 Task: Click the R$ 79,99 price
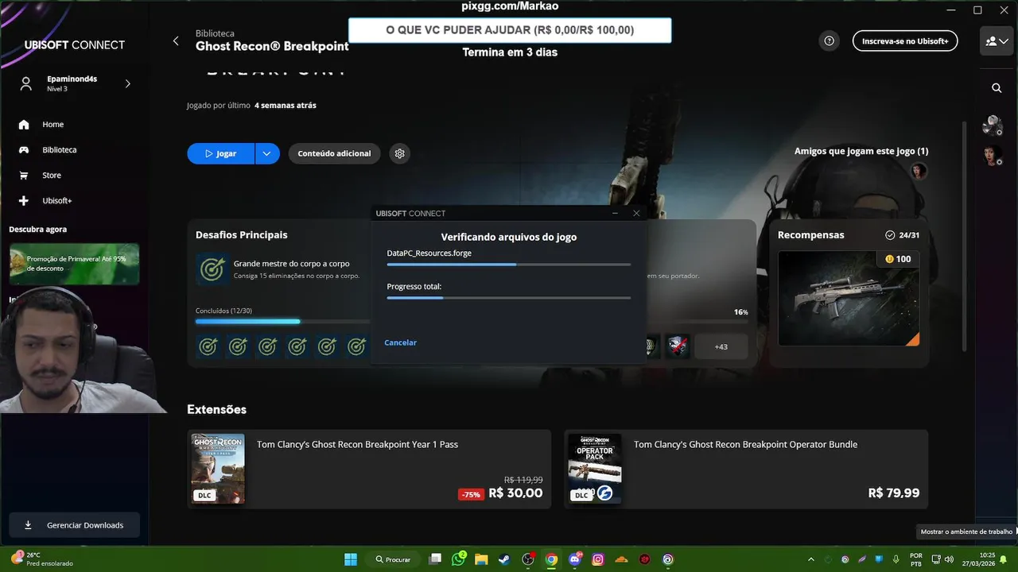[x=894, y=493]
